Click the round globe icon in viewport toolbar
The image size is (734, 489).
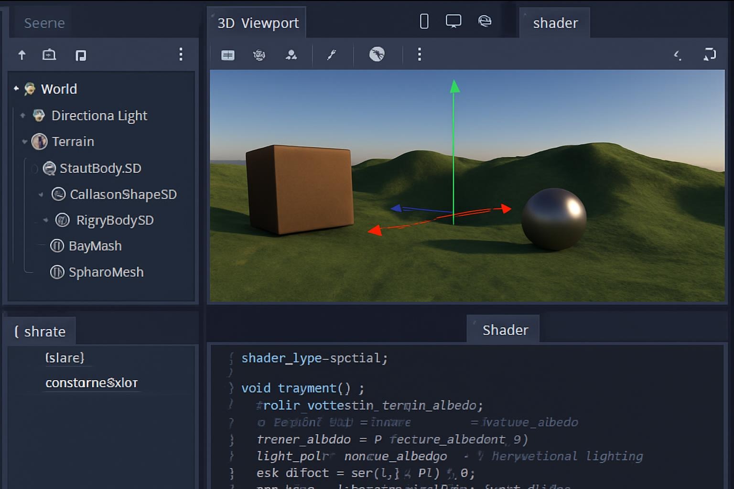click(377, 54)
